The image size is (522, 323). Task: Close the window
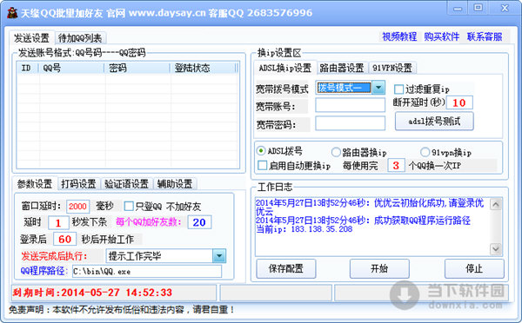tap(505, 9)
